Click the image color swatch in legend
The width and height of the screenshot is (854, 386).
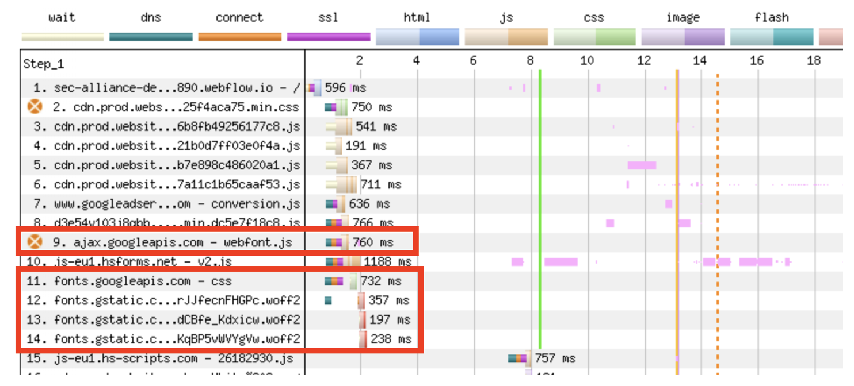(x=683, y=37)
